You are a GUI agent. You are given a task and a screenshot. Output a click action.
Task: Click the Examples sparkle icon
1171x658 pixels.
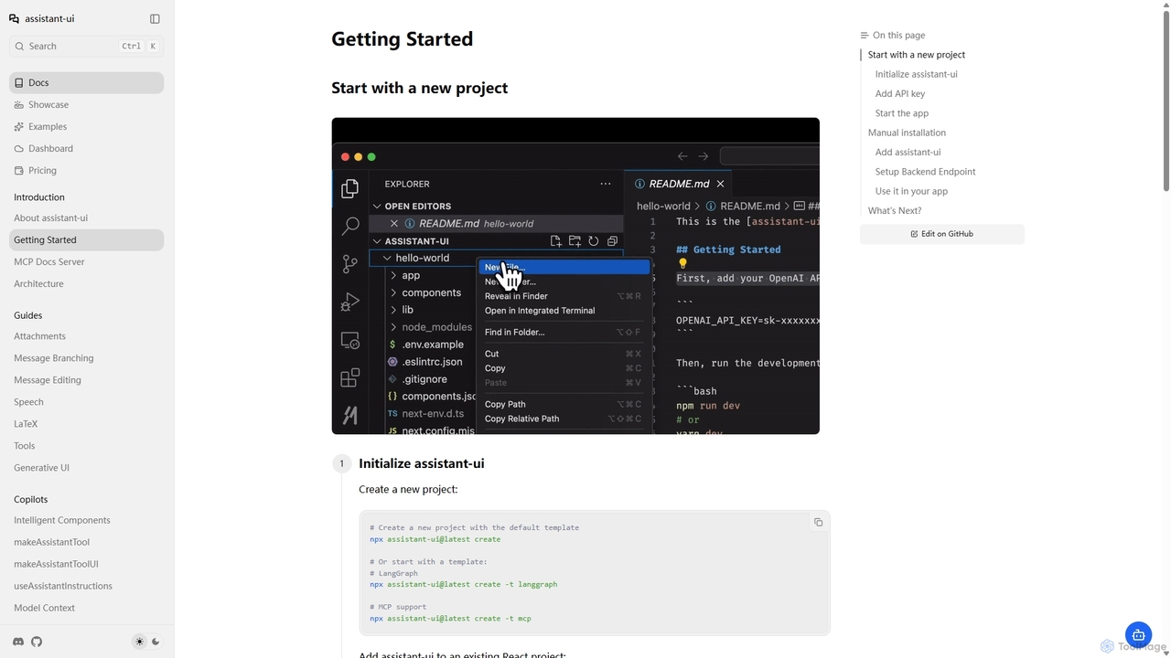click(x=19, y=126)
